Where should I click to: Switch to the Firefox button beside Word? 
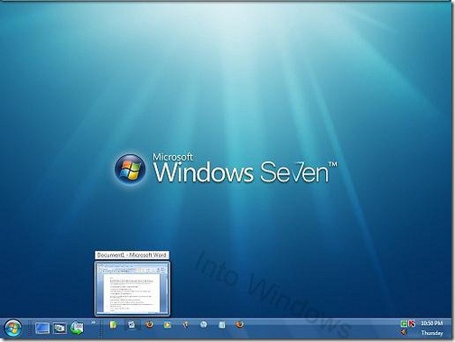pyautogui.click(x=149, y=325)
